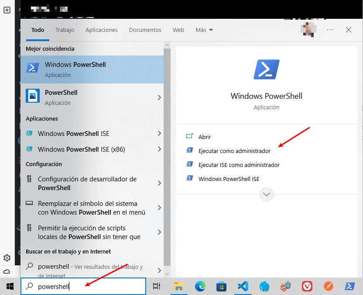Viewport: 363px width, 295px height.
Task: Open the Más dropdown menu
Action: (x=204, y=30)
